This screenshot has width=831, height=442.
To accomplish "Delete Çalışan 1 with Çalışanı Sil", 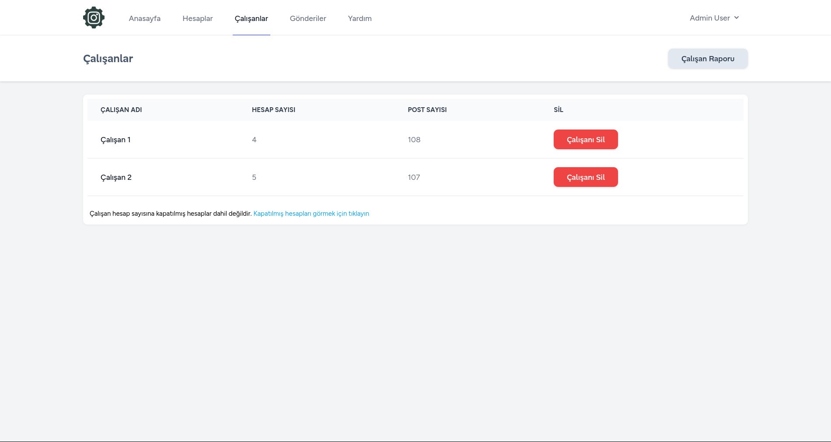I will [x=585, y=140].
